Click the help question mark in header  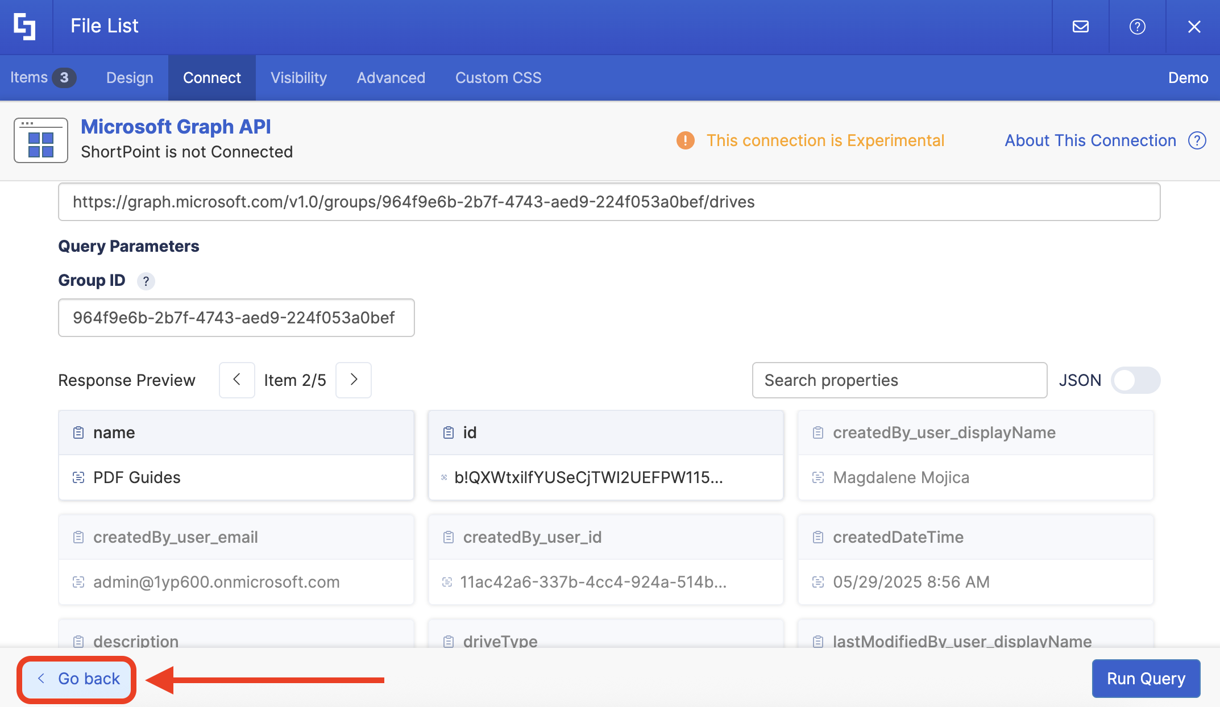pos(1137,26)
